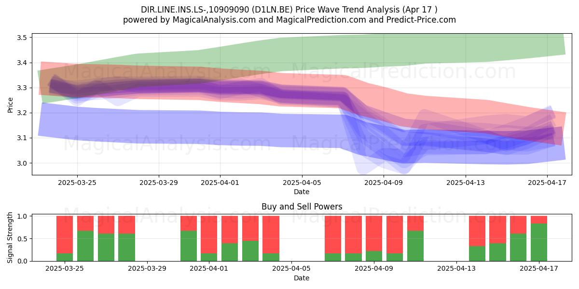
Task: Click the 2025-04-17 tick on the bar chart
Action: click(539, 269)
